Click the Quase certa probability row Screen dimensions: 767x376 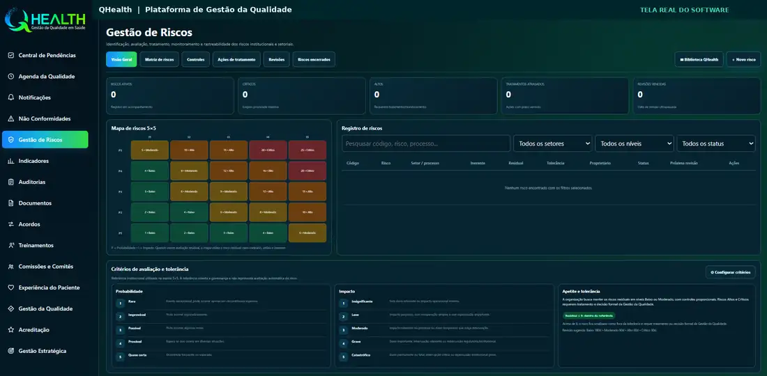point(221,357)
